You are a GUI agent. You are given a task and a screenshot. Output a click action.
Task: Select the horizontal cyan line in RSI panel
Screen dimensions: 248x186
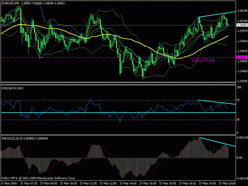coord(118,113)
